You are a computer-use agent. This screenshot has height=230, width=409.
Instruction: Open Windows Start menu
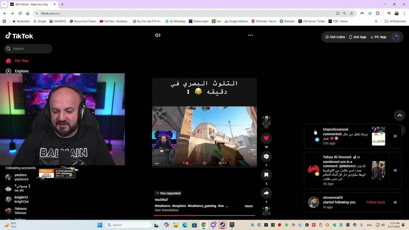click(100, 225)
